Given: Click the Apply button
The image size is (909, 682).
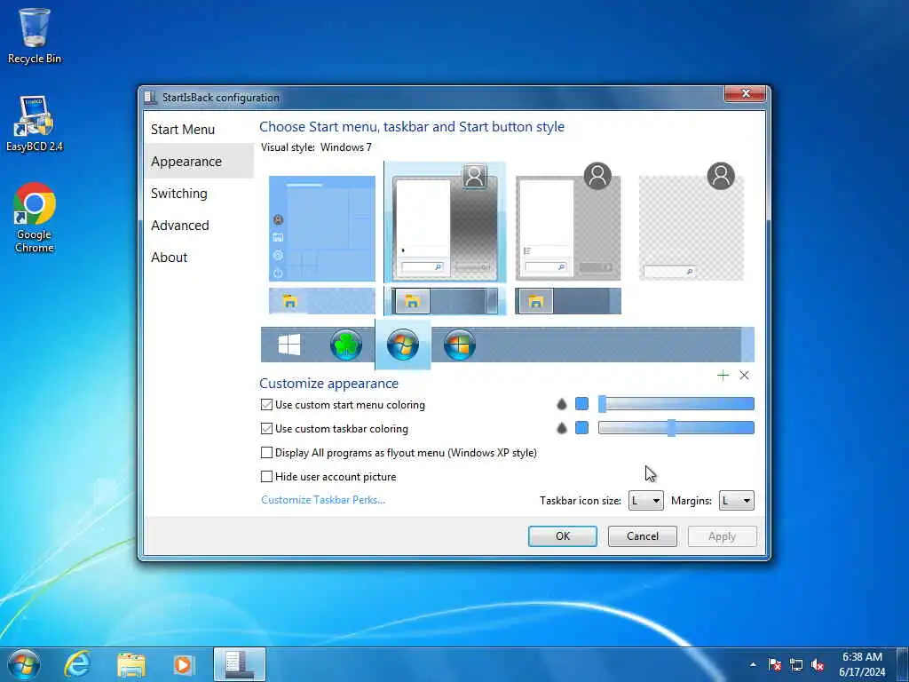Looking at the screenshot, I should tap(722, 536).
